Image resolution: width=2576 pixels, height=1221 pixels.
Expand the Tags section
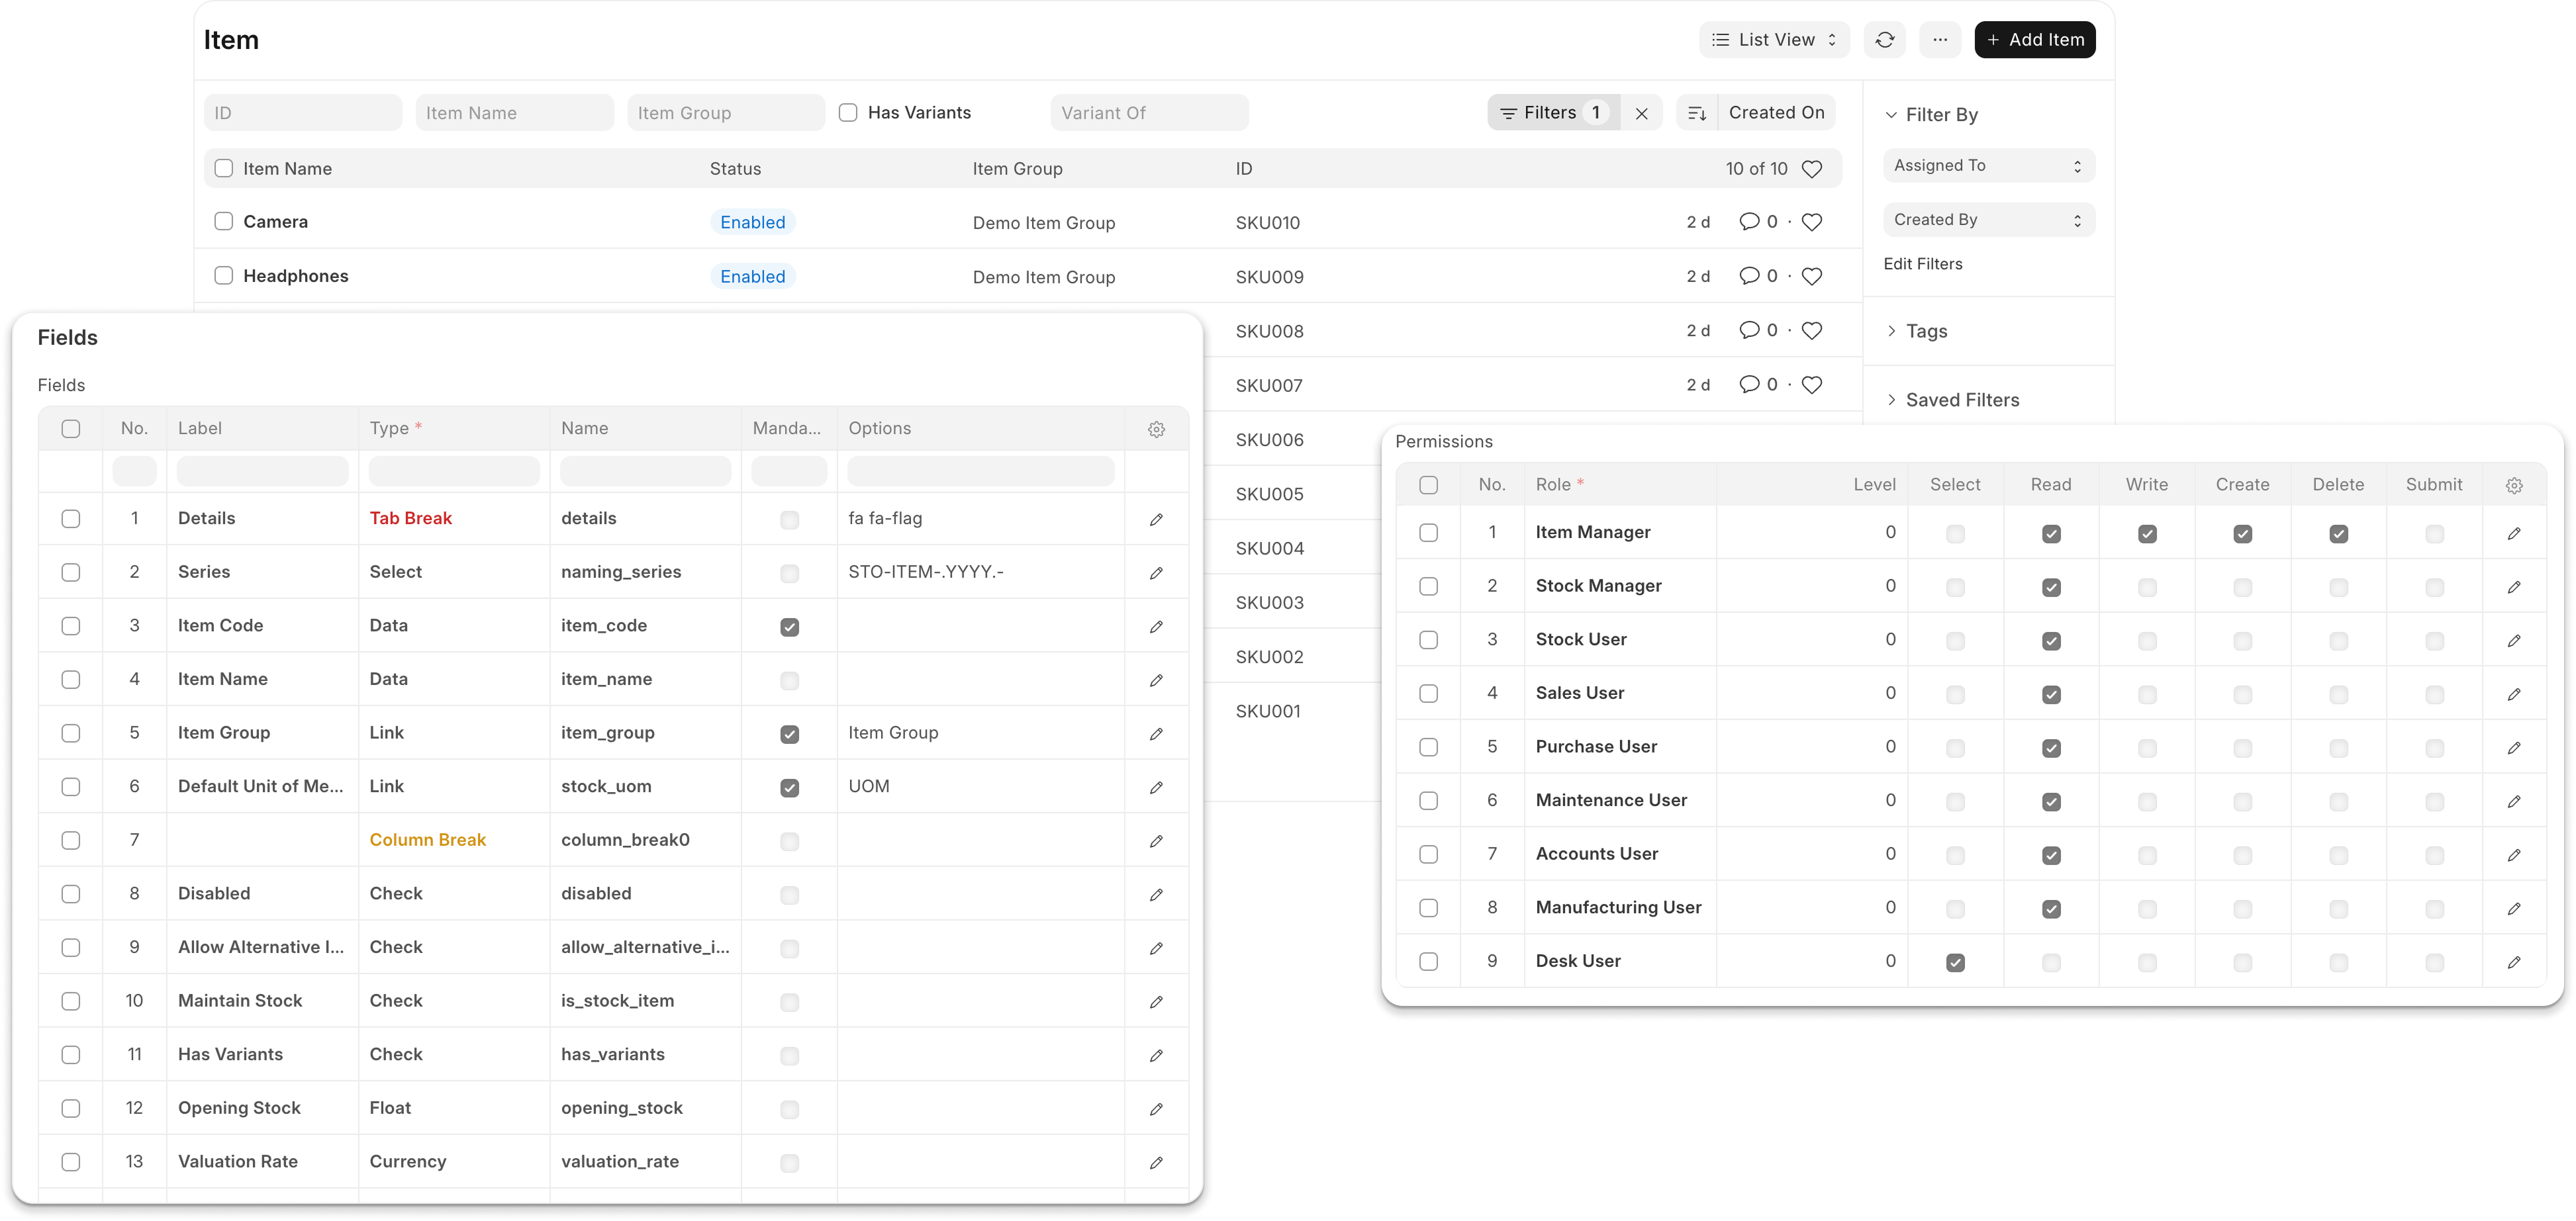pos(1916,331)
